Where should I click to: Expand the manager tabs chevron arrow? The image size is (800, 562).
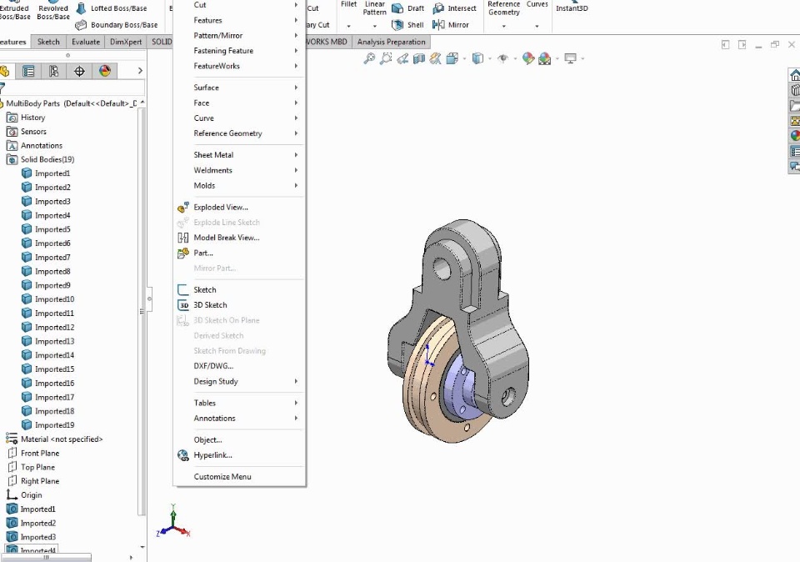pyautogui.click(x=140, y=71)
